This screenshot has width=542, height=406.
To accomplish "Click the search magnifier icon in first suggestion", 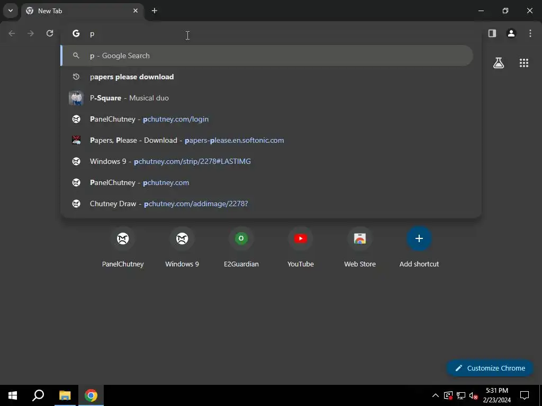I will 76,56.
